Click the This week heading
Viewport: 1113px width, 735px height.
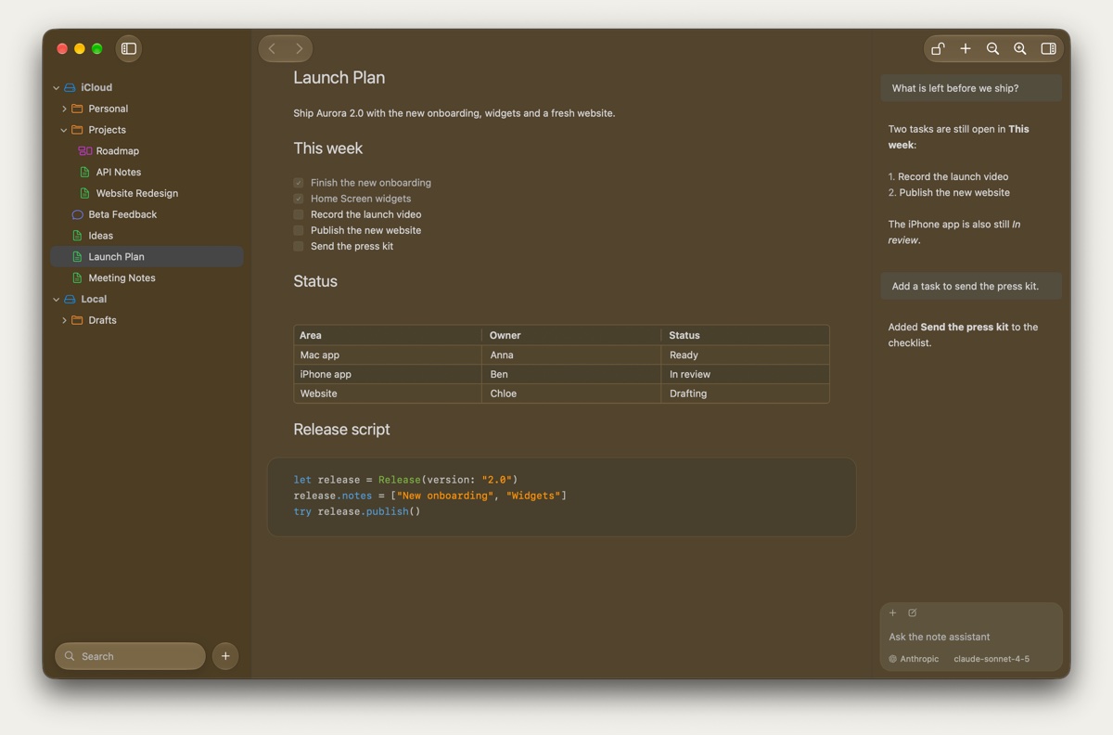point(328,148)
